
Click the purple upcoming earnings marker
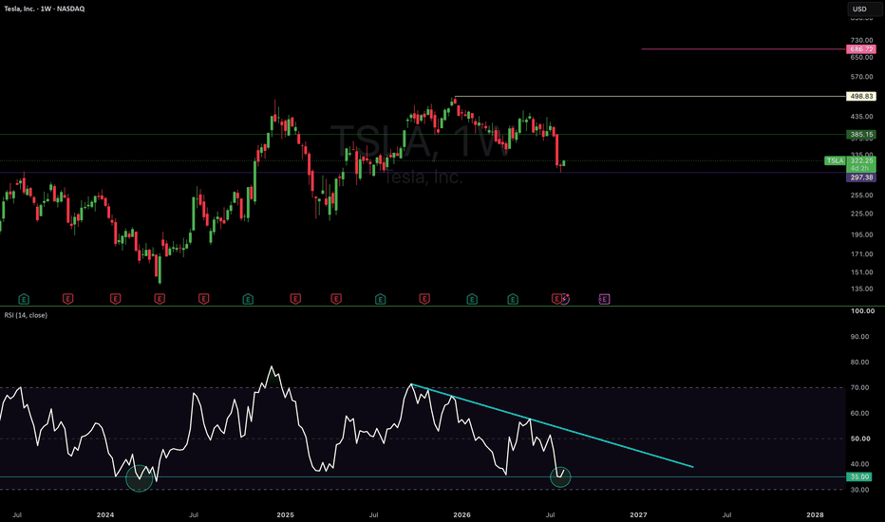[x=604, y=299]
